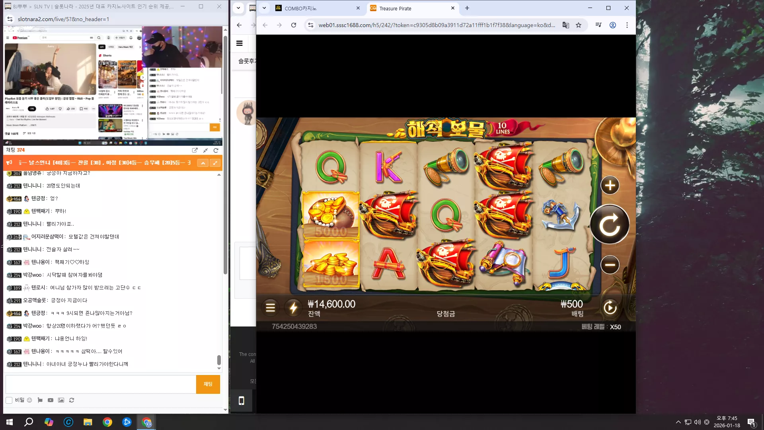Image resolution: width=764 pixels, height=430 pixels.
Task: Decrease the bet with the minus button
Action: point(610,265)
